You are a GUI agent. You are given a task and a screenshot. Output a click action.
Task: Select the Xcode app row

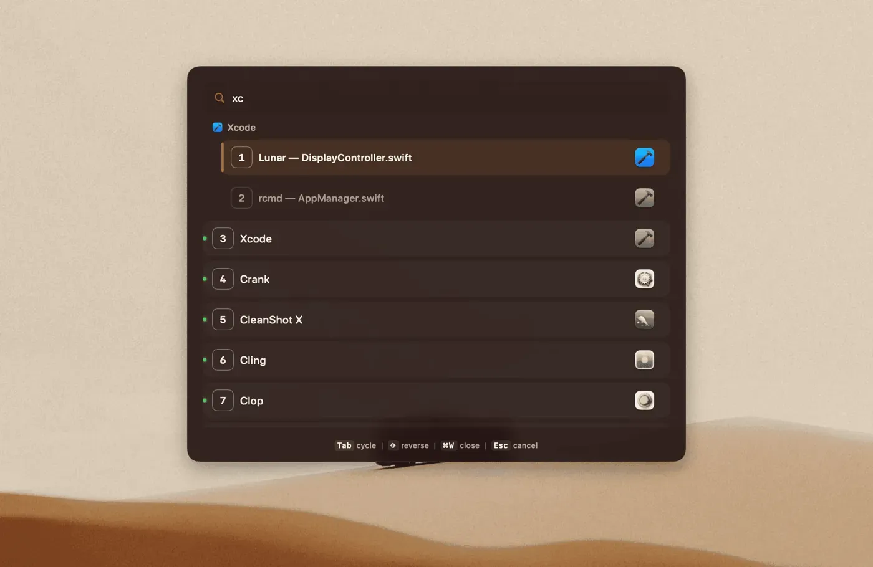point(436,239)
